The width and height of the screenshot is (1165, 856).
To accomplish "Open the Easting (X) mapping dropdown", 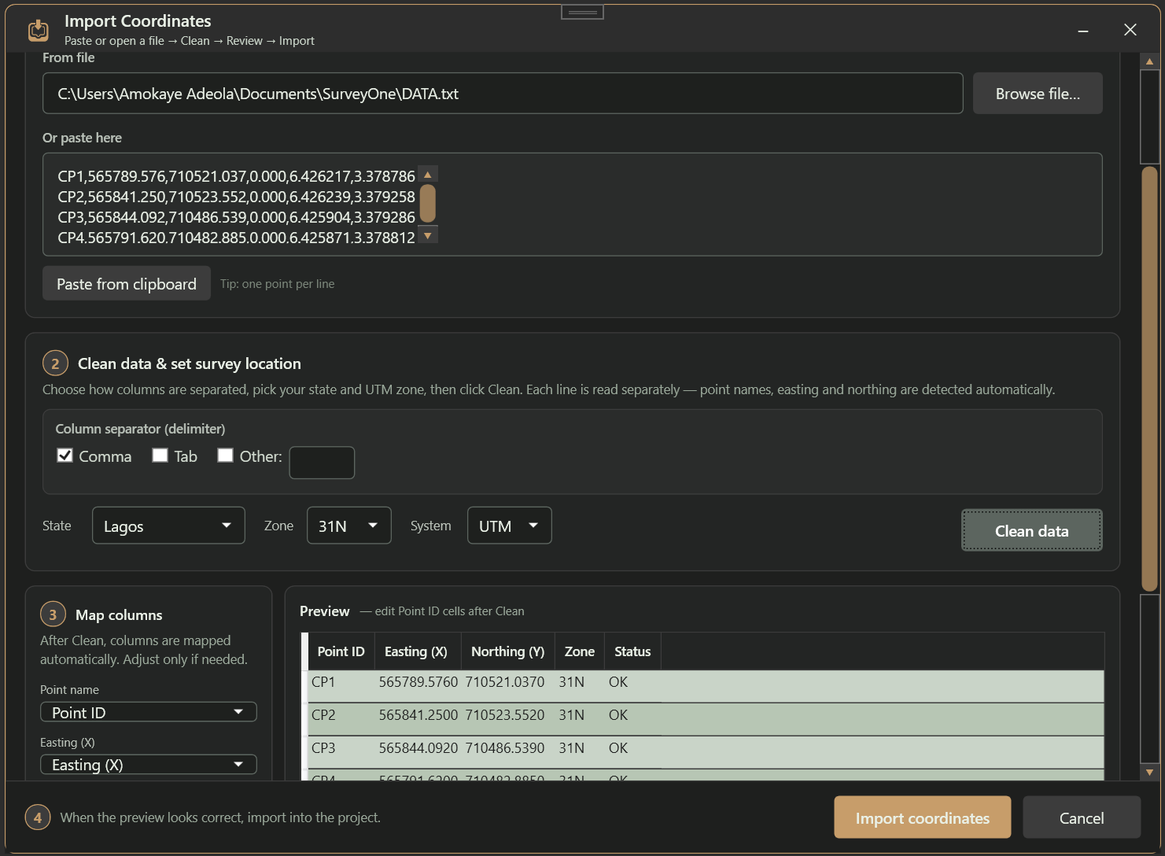I will pyautogui.click(x=148, y=765).
